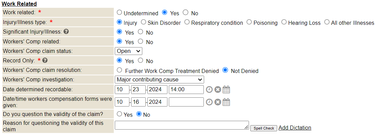Open Workers' Comp claim status dropdown

pos(128,51)
